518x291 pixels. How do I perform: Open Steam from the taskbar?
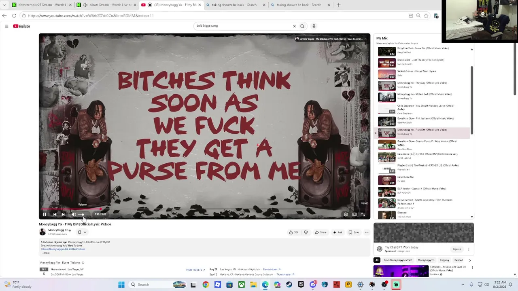[x=289, y=285]
